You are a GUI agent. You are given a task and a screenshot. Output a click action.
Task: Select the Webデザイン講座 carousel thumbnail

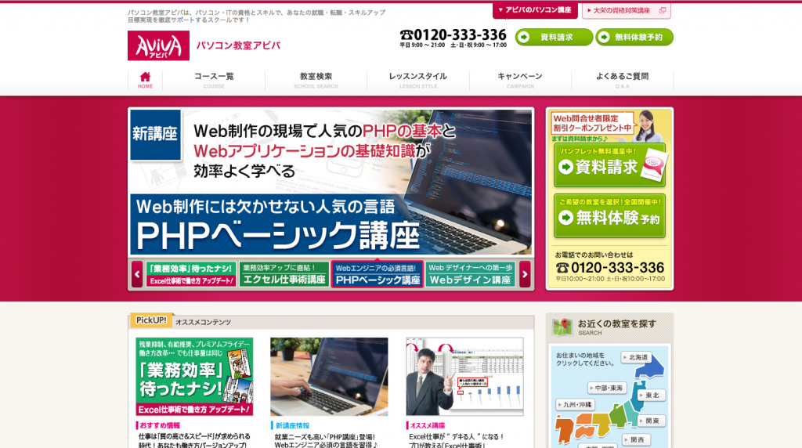point(471,274)
